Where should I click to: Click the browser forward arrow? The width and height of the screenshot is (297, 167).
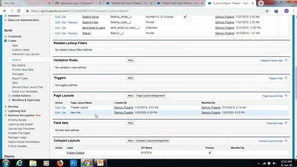click(12, 11)
